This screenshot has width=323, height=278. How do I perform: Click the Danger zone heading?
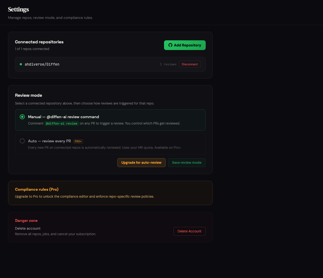pyautogui.click(x=26, y=220)
